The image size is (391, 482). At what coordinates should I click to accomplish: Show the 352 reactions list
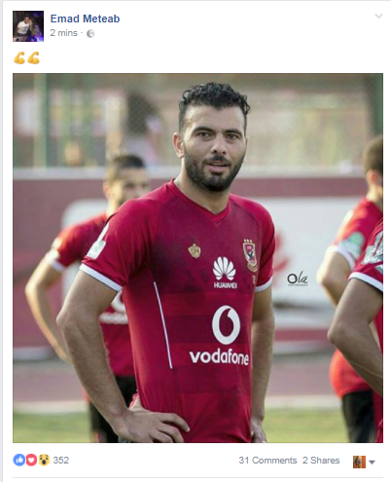click(61, 461)
